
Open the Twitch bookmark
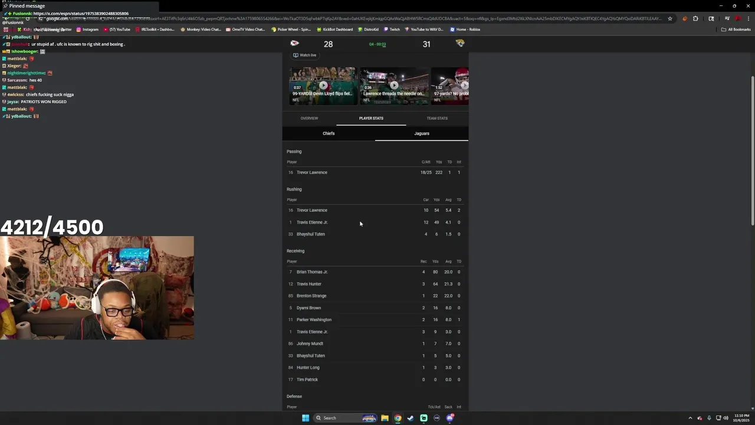pos(392,30)
